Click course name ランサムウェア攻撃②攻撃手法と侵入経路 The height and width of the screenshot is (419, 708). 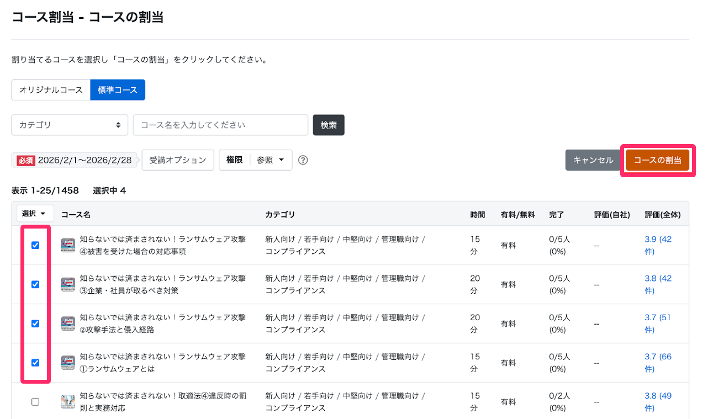tap(163, 323)
